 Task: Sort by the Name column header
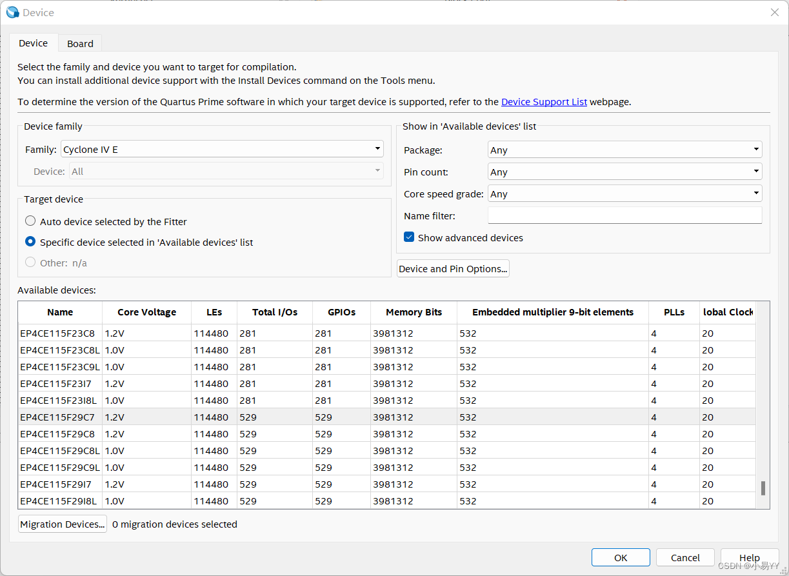tap(60, 312)
